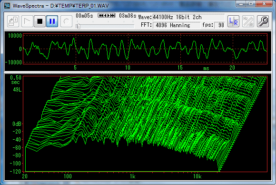Image resolution: width=276 pixels, height=185 pixels.
Task: Click the repeat/loop circular arrow button
Action: pos(66,21)
